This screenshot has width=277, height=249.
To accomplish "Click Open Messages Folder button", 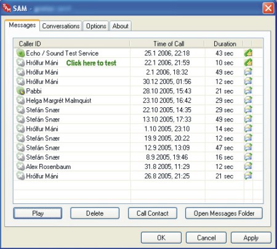I will point(224,213).
